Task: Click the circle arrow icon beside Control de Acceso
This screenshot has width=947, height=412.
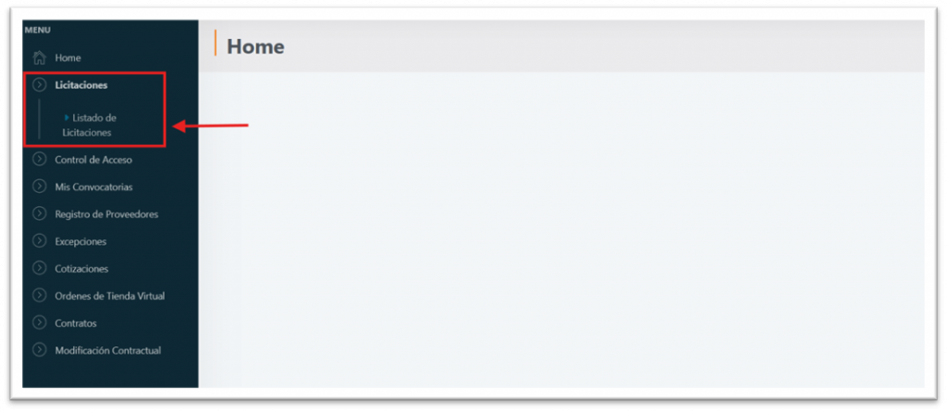Action: click(x=39, y=160)
